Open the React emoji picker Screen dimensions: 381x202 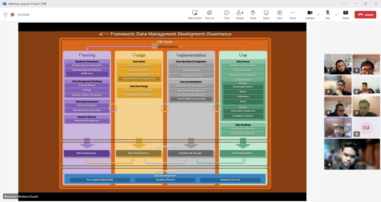click(266, 14)
